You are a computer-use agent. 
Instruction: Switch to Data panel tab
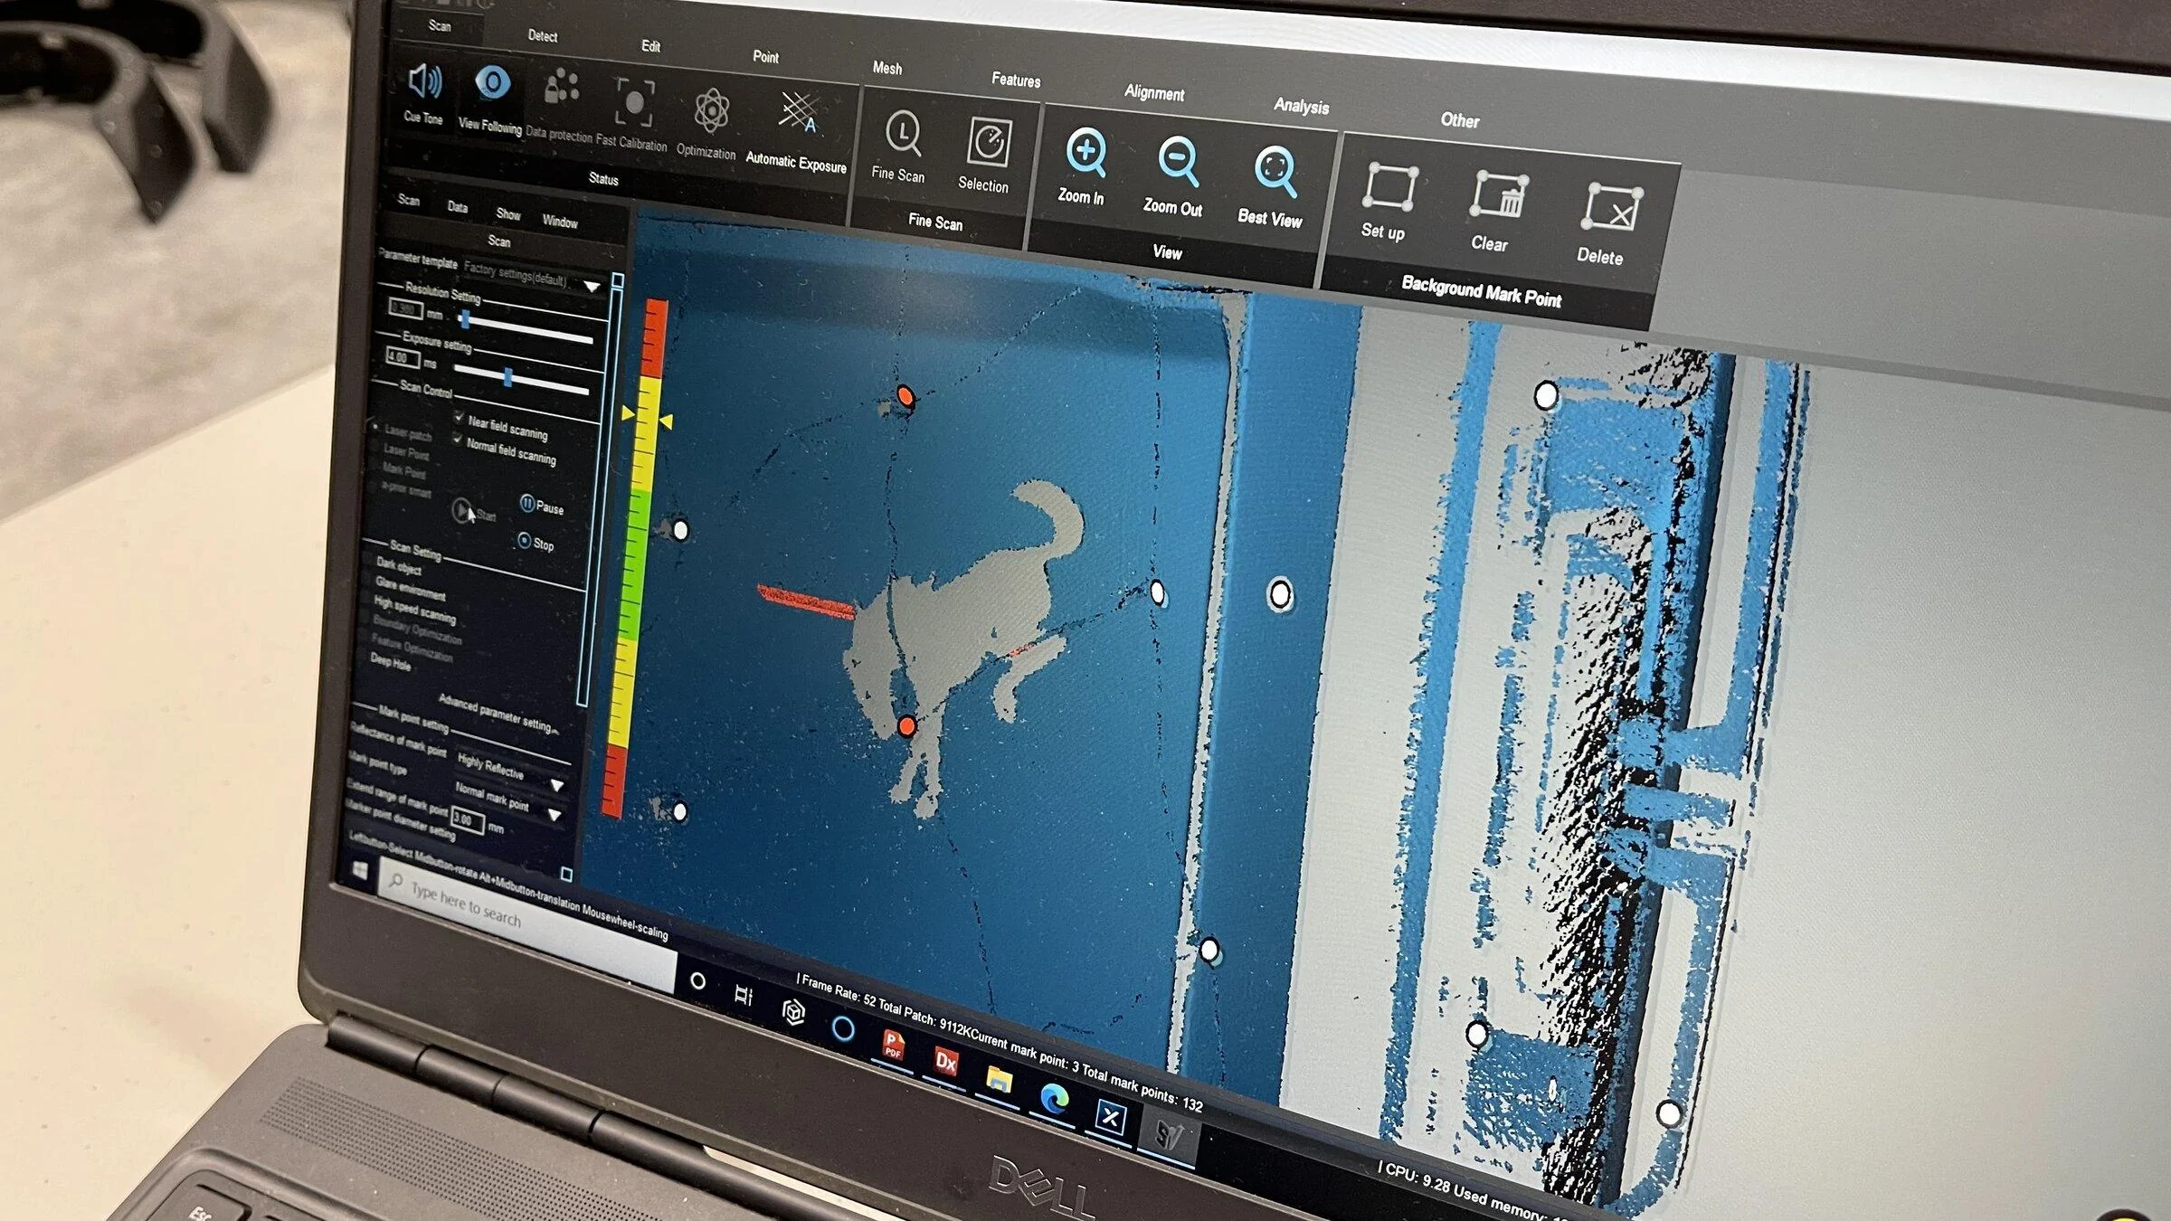click(458, 207)
